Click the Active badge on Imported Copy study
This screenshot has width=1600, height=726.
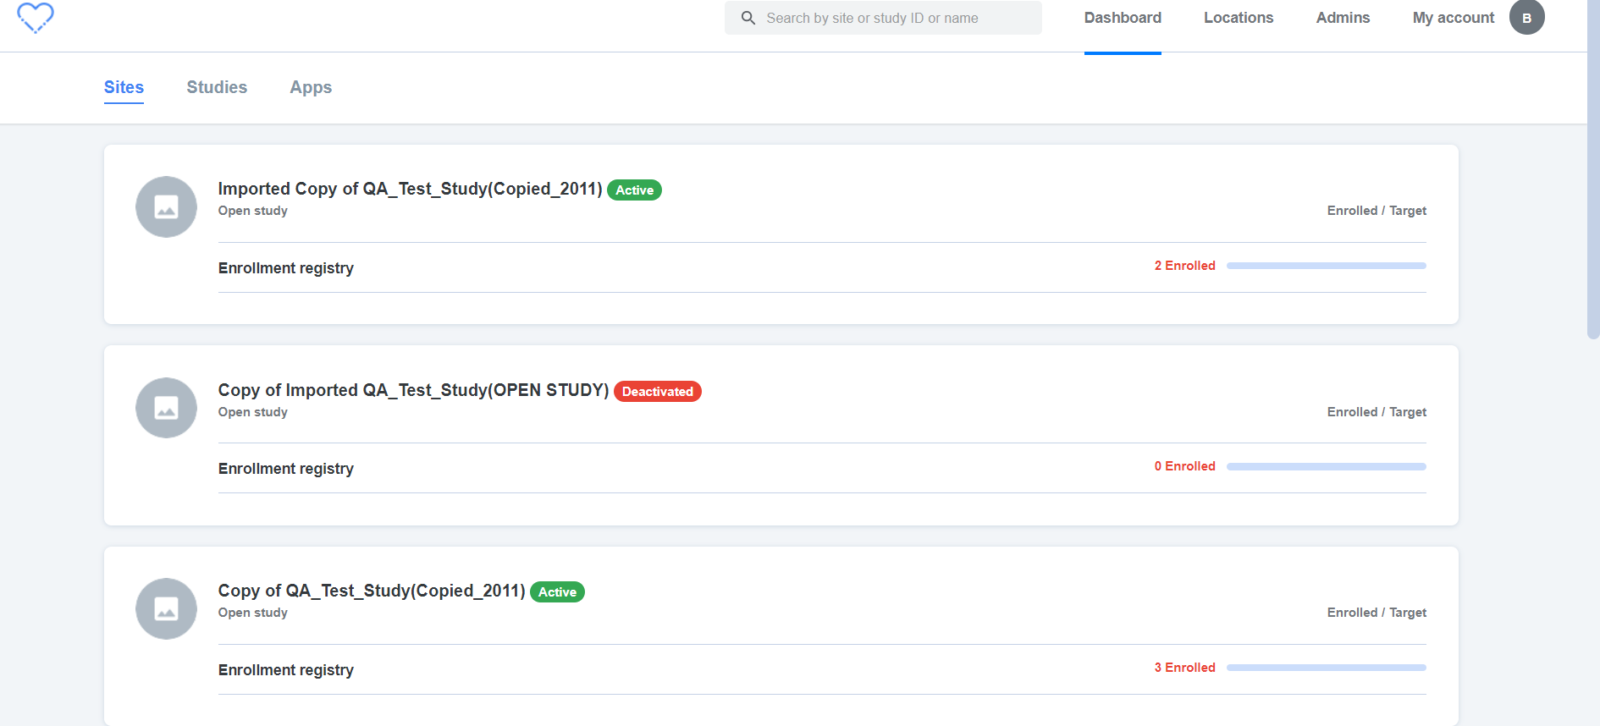[x=634, y=190]
